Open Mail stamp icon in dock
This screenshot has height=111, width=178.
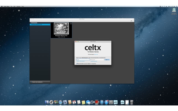coord(65,102)
